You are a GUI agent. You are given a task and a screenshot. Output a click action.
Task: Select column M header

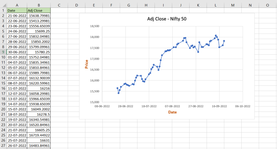click(233, 5)
